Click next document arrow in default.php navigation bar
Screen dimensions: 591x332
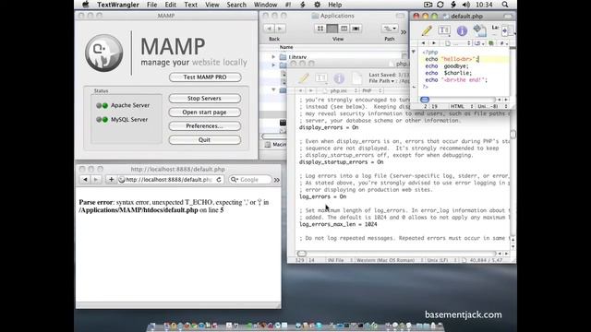click(434, 43)
